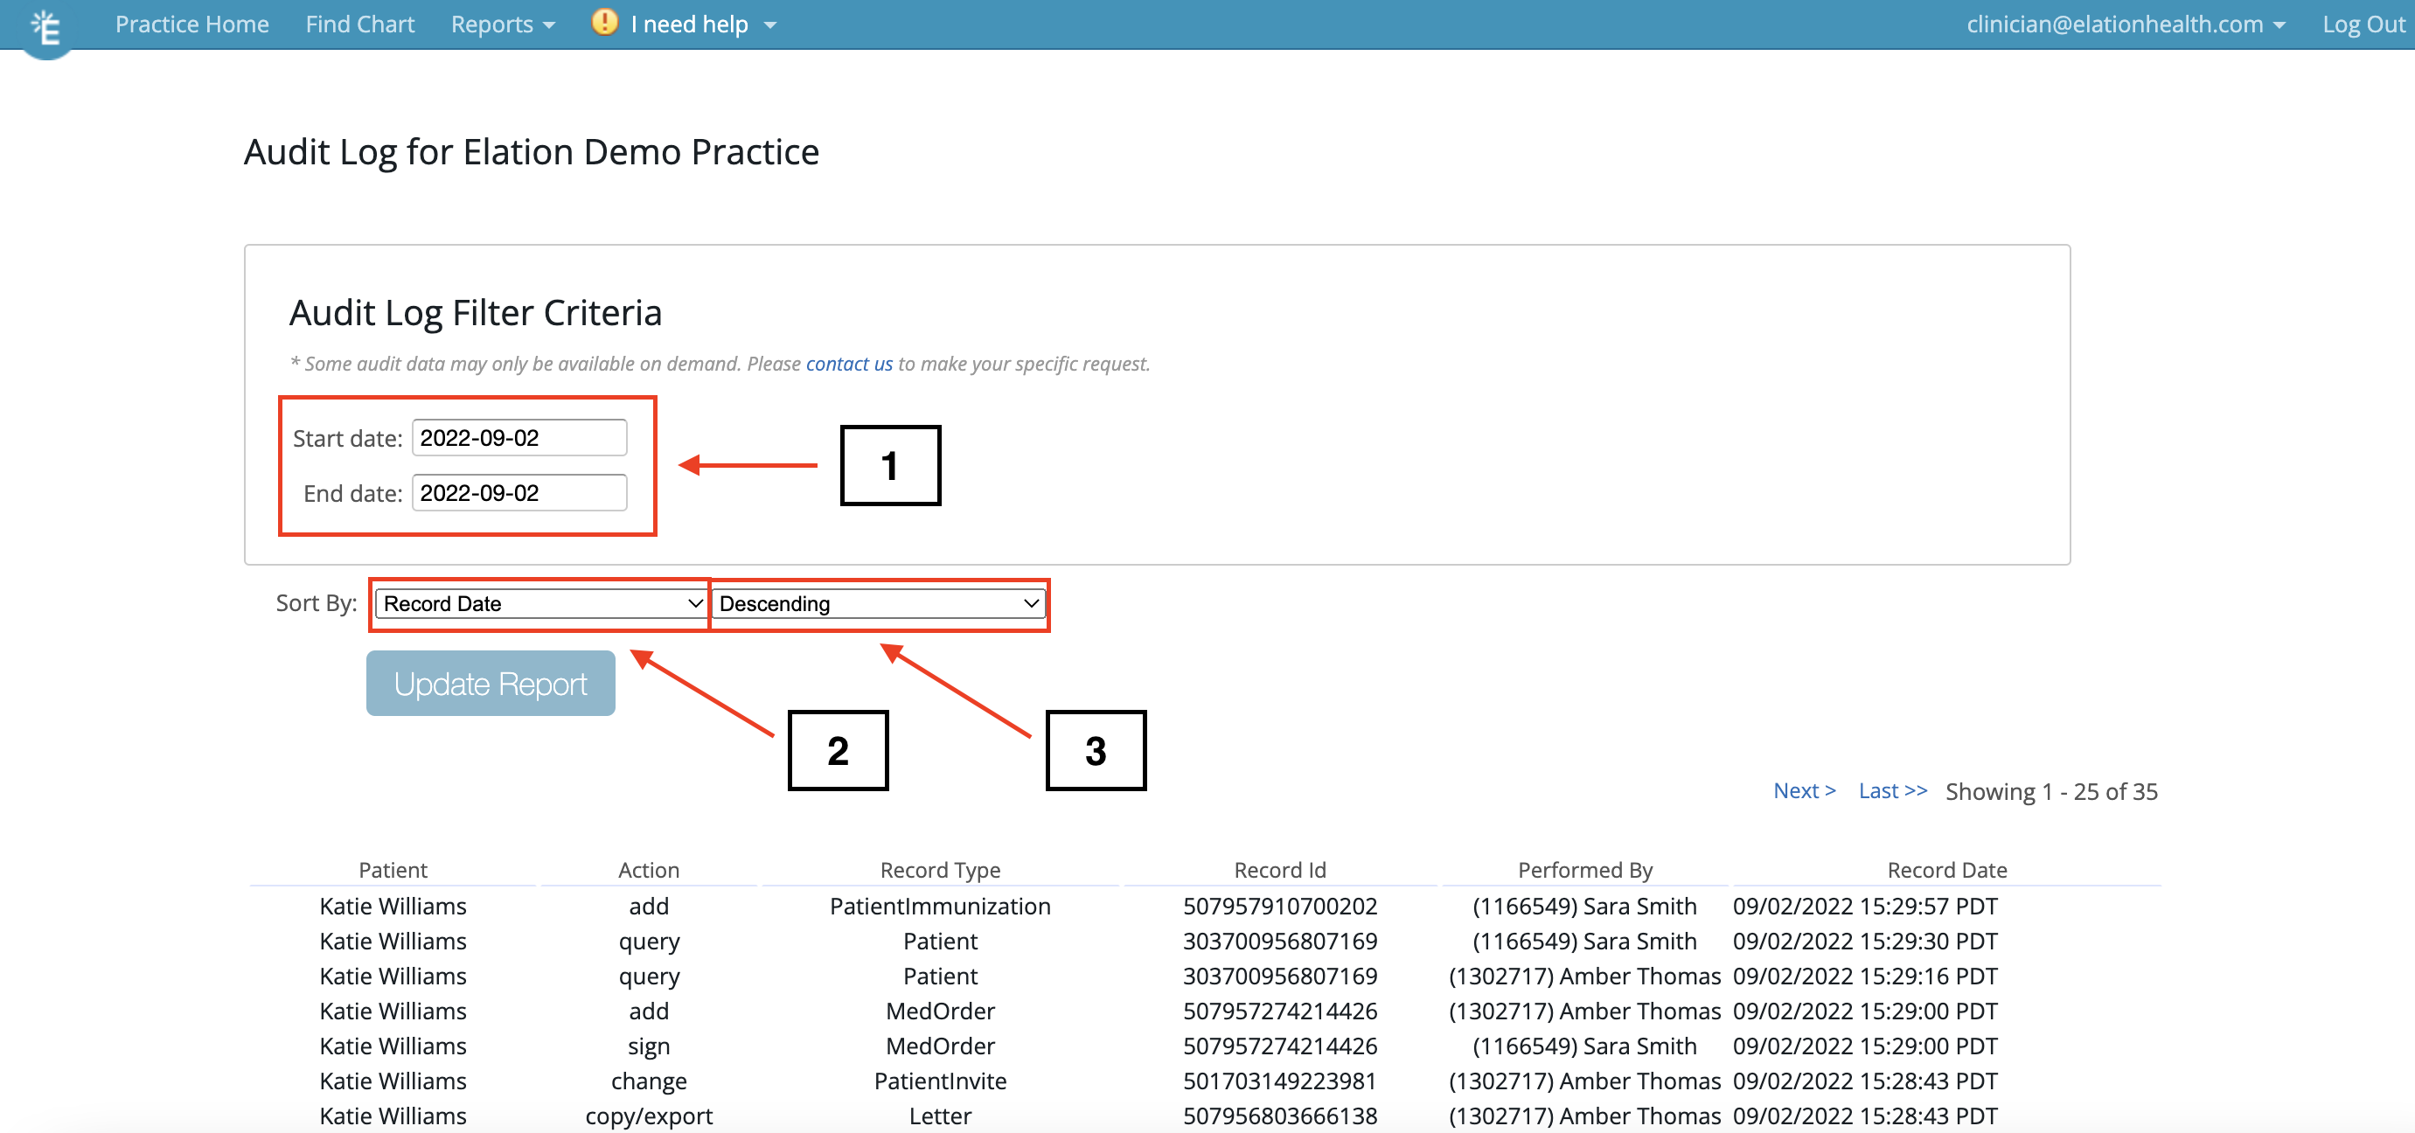This screenshot has height=1133, width=2415.
Task: Click the PatientInvite record type cell
Action: pyautogui.click(x=940, y=1081)
